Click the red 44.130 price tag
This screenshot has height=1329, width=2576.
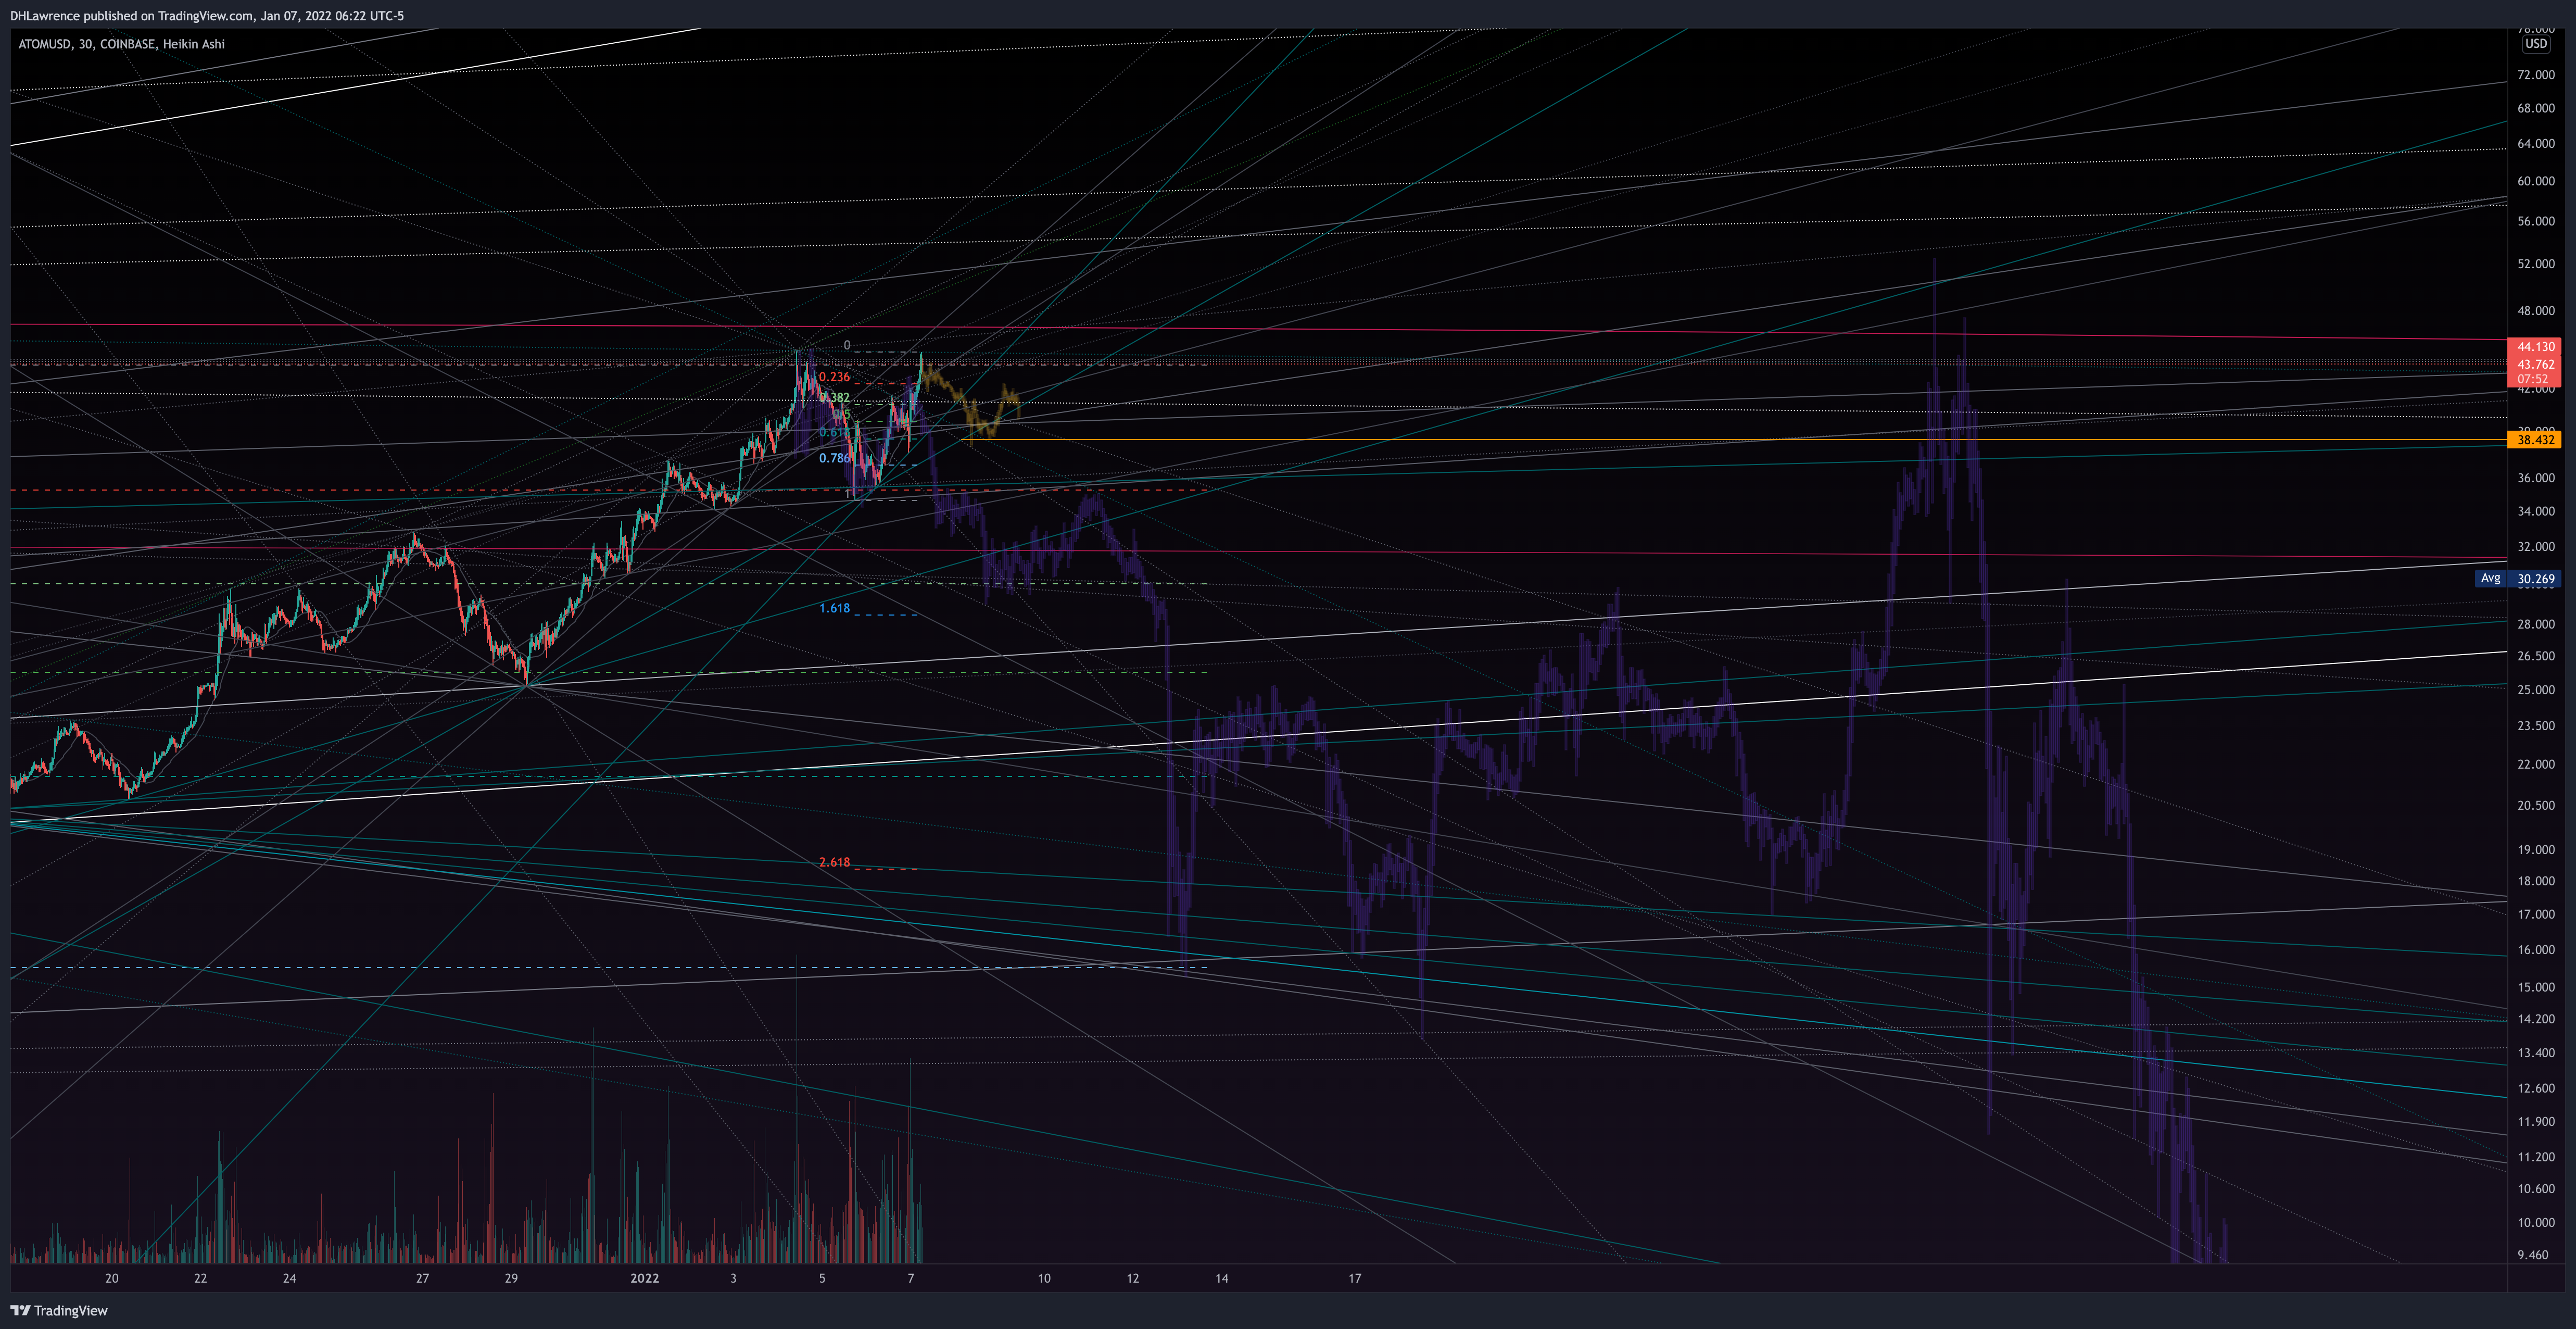(x=2535, y=347)
